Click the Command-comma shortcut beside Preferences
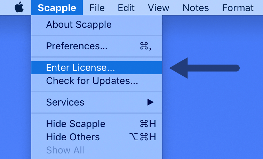The width and height of the screenshot is (263, 159). click(x=145, y=46)
